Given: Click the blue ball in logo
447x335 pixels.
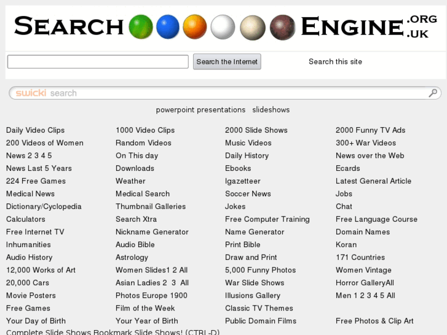Looking at the screenshot, I should (x=168, y=27).
